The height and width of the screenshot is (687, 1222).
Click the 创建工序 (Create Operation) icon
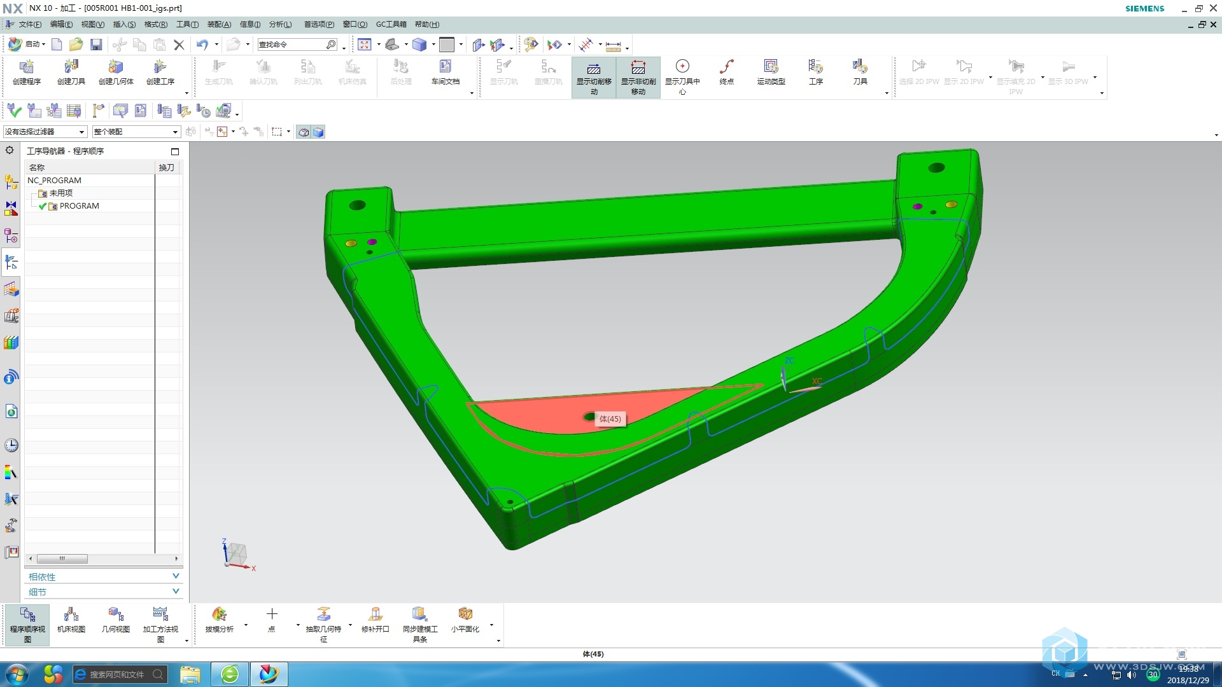pos(160,72)
